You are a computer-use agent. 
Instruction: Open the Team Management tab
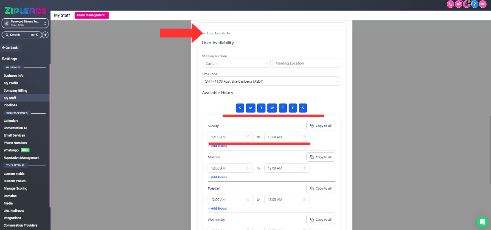(x=91, y=15)
